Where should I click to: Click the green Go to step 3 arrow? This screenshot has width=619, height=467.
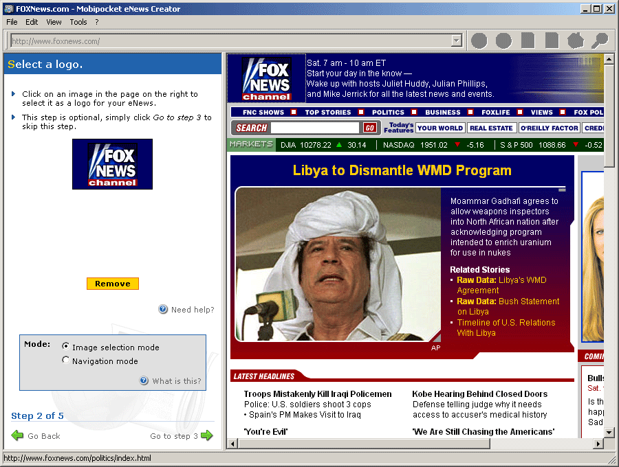coord(207,435)
